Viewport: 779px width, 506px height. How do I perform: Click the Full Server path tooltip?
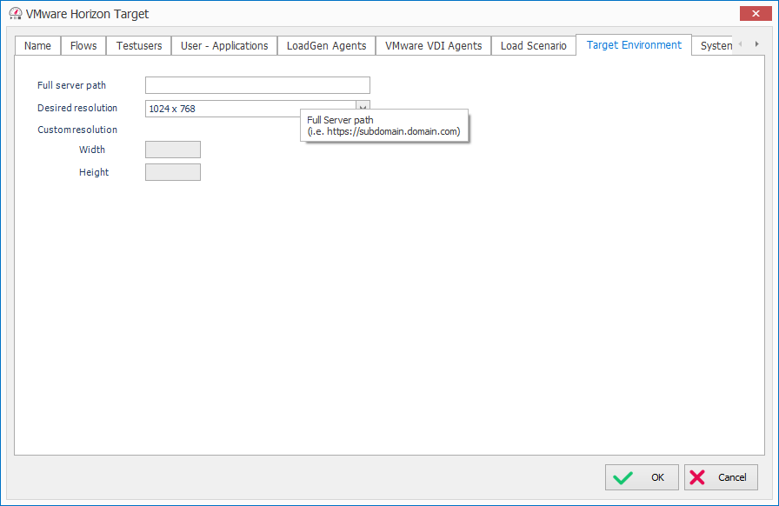[x=384, y=126]
